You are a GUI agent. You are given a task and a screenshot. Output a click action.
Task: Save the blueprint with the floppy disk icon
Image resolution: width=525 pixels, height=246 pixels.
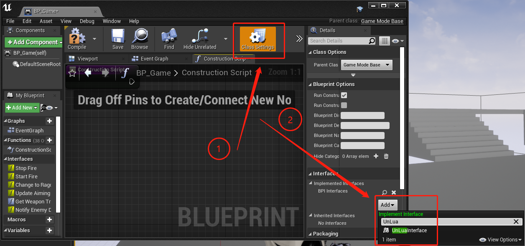[118, 39]
